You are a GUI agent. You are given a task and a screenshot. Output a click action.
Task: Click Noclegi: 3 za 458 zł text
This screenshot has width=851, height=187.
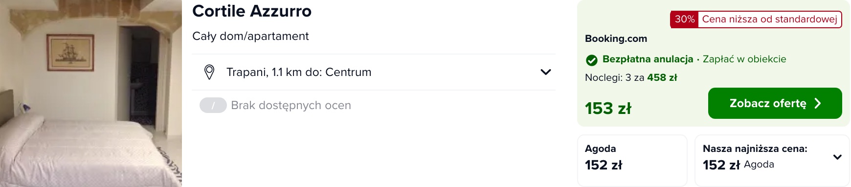click(631, 77)
